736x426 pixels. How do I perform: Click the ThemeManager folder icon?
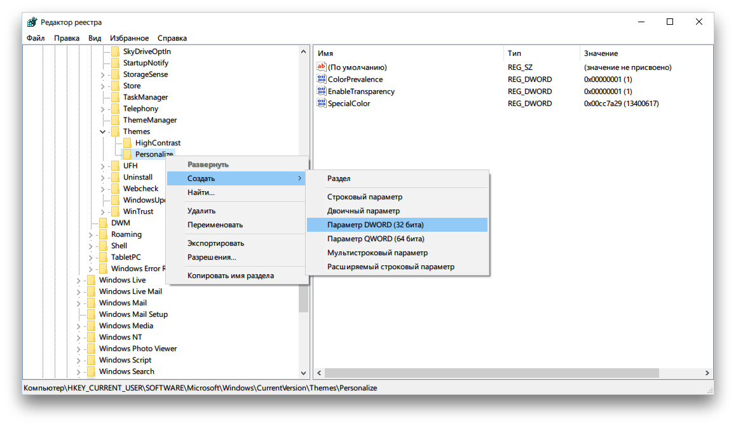pyautogui.click(x=116, y=120)
